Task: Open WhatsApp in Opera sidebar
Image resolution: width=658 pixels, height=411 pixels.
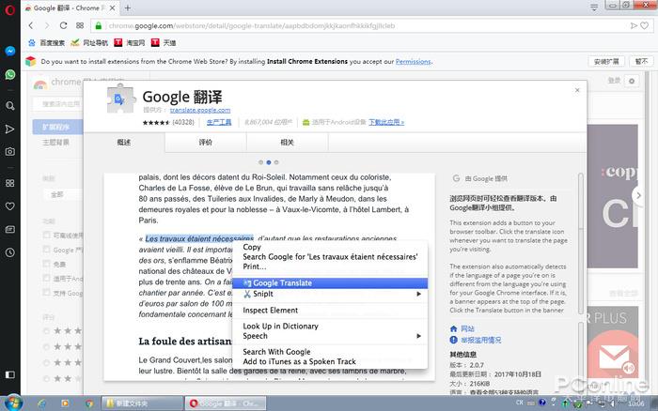Action: click(9, 74)
